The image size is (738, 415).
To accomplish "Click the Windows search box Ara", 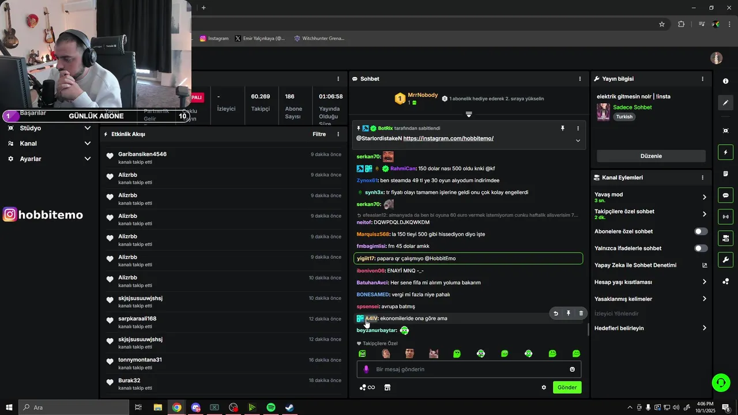I will pyautogui.click(x=74, y=408).
